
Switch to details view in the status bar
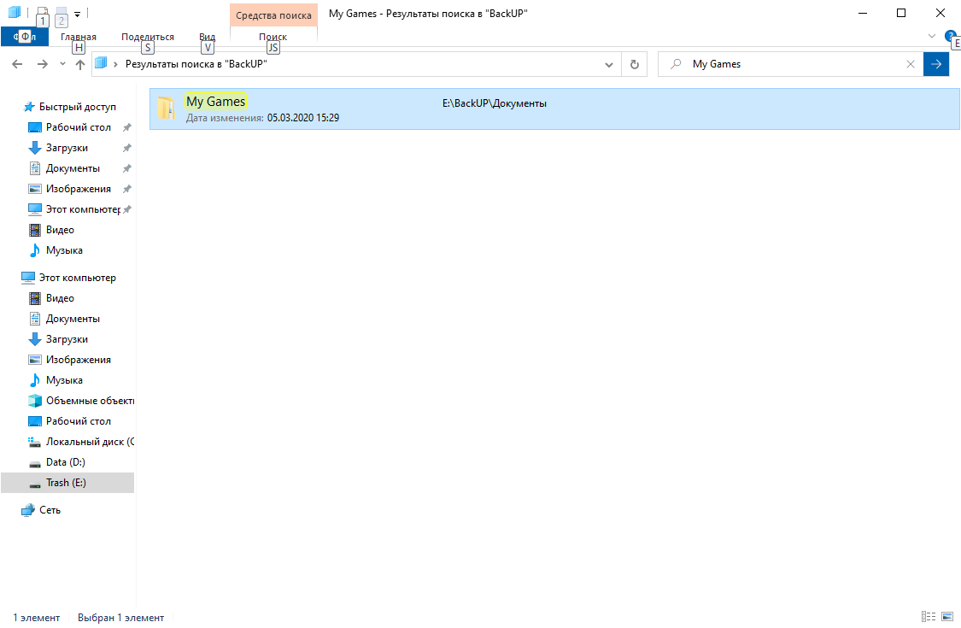[929, 617]
